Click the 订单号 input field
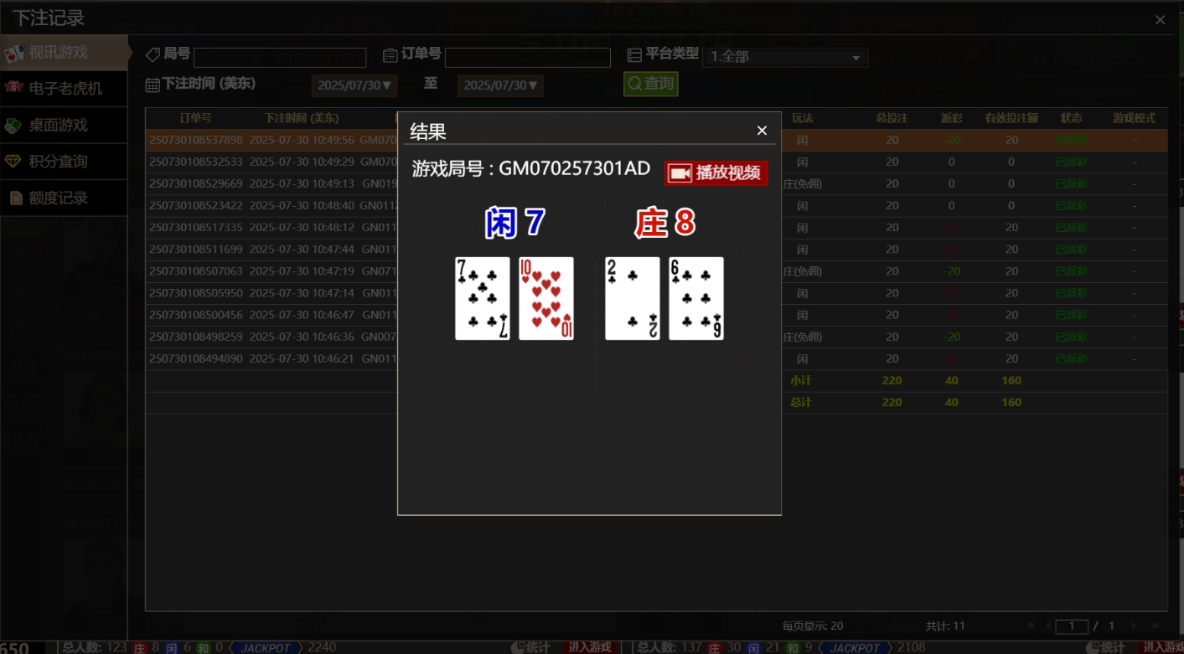 pyautogui.click(x=527, y=58)
